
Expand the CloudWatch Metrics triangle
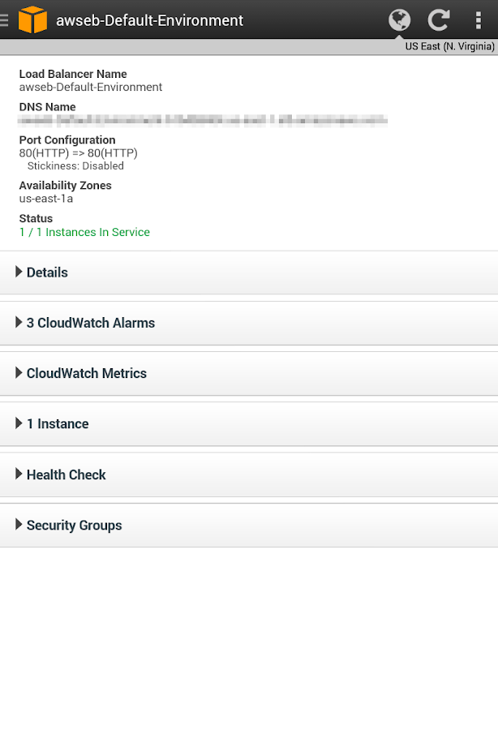(x=19, y=373)
